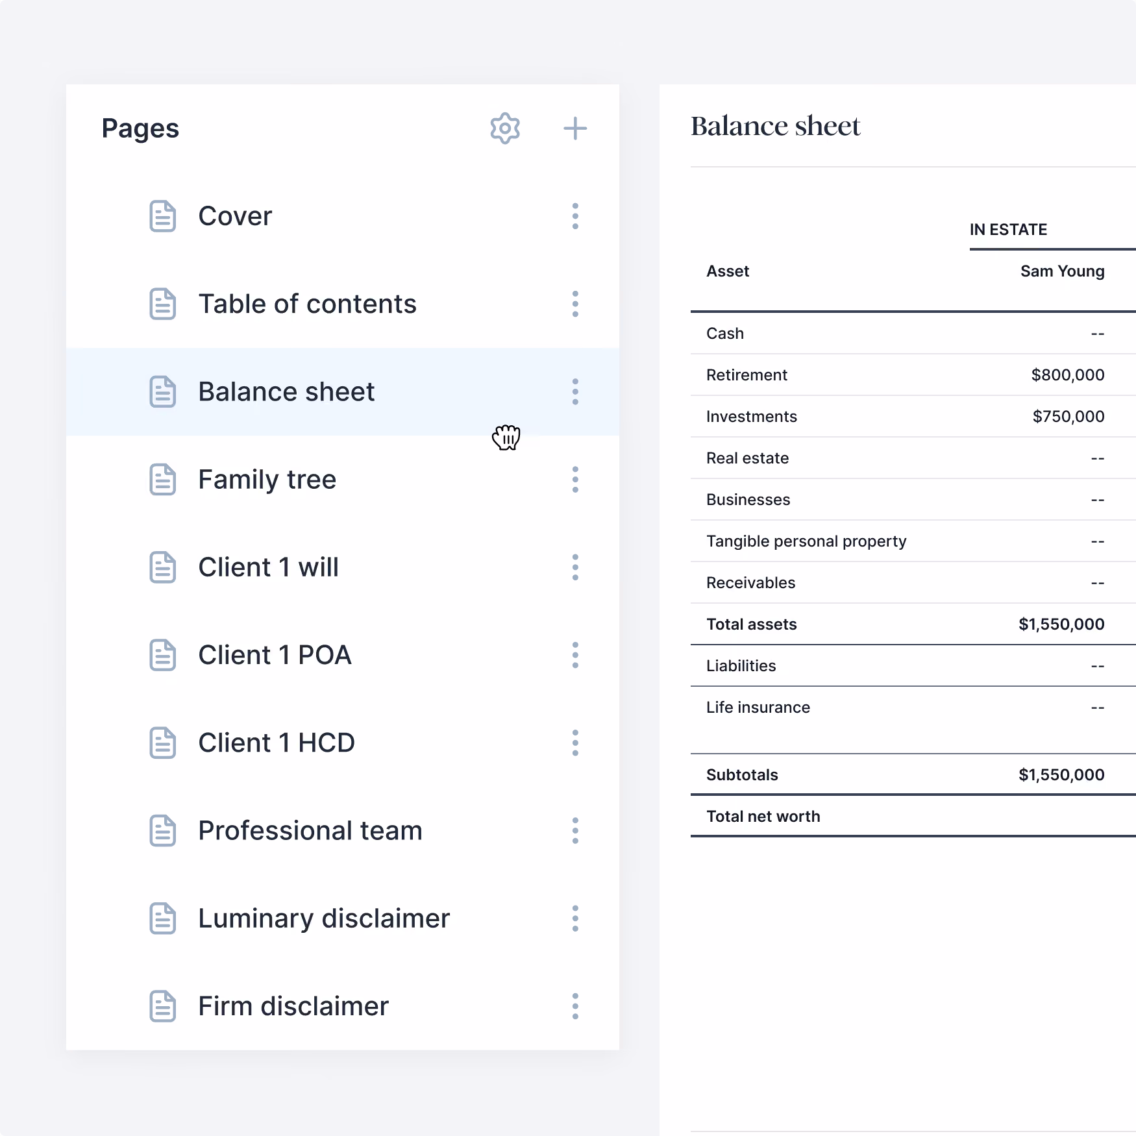Click the document icon beside Client 1 POA

[x=163, y=655]
